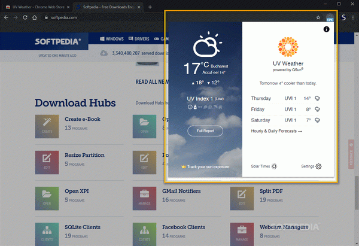The width and height of the screenshot is (359, 246).
Task: Switch to UV Weather Chrome Web Store tab
Action: point(36,7)
